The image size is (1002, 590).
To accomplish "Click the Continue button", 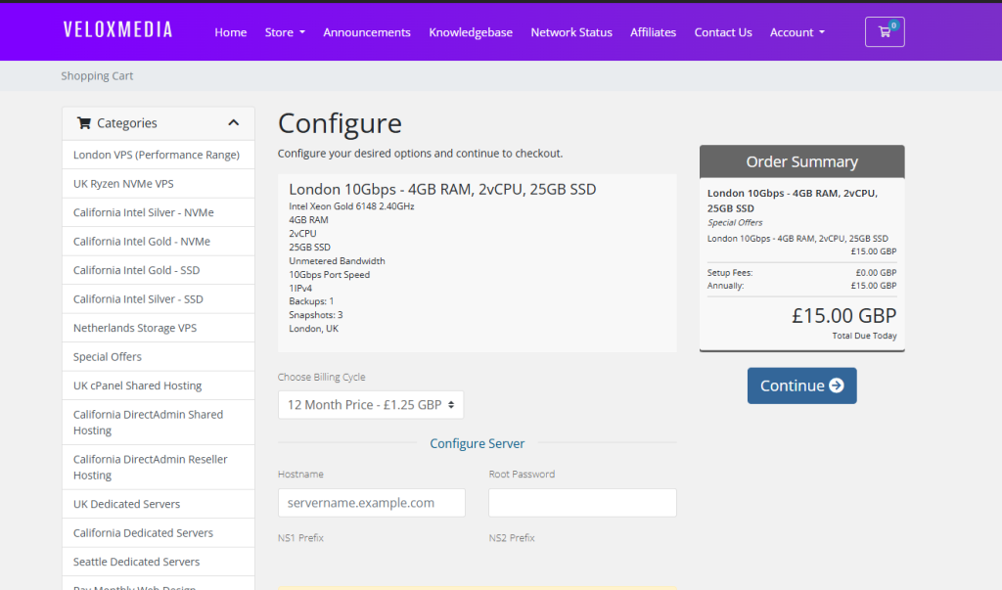I will (x=802, y=386).
